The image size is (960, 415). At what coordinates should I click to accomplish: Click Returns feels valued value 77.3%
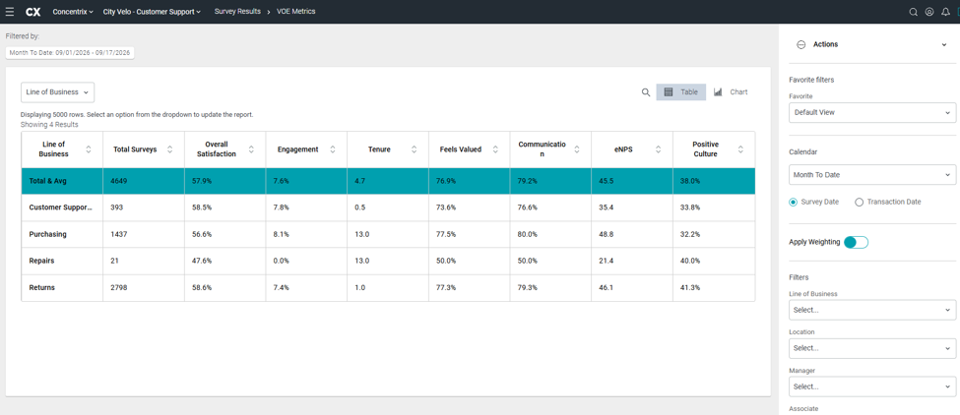click(446, 288)
